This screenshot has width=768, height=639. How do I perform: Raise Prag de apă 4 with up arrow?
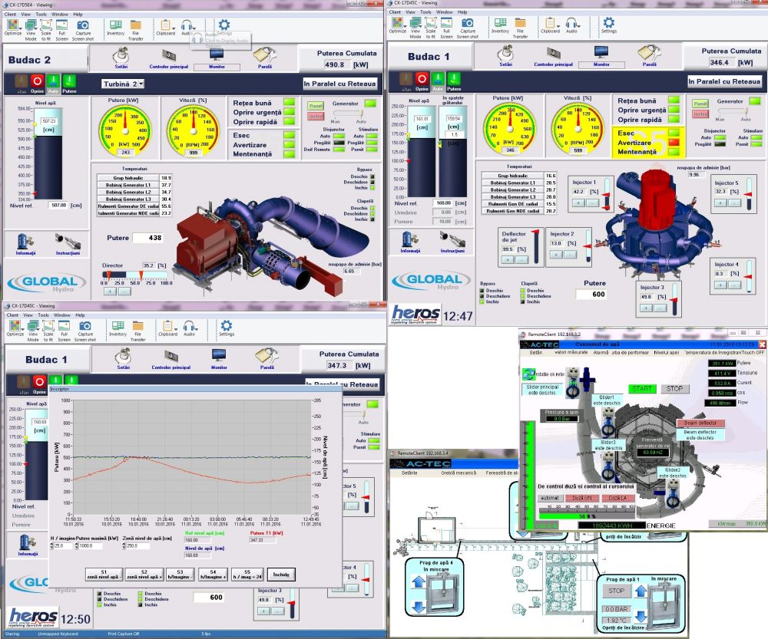[x=419, y=581]
